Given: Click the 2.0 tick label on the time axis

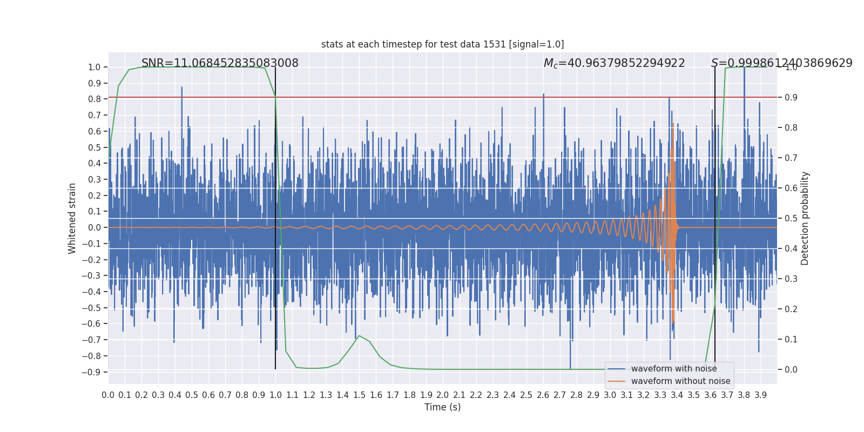Looking at the screenshot, I should (442, 395).
